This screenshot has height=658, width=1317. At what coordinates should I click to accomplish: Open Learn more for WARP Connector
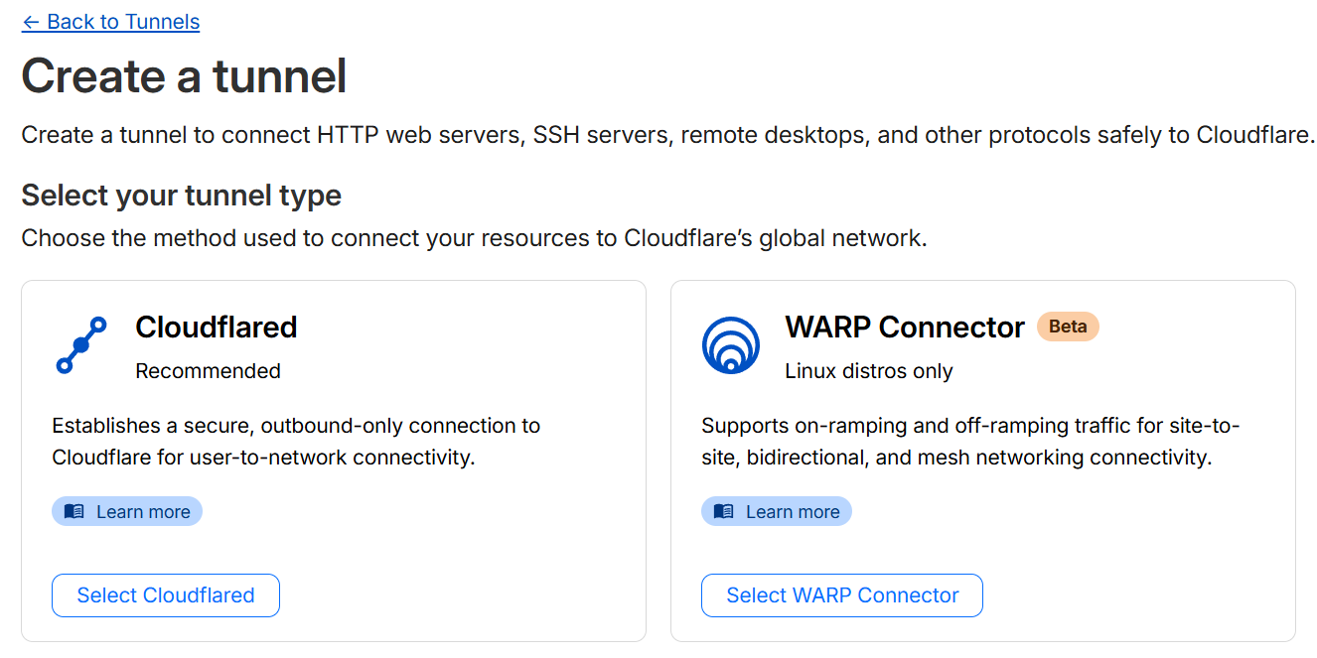tap(777, 510)
